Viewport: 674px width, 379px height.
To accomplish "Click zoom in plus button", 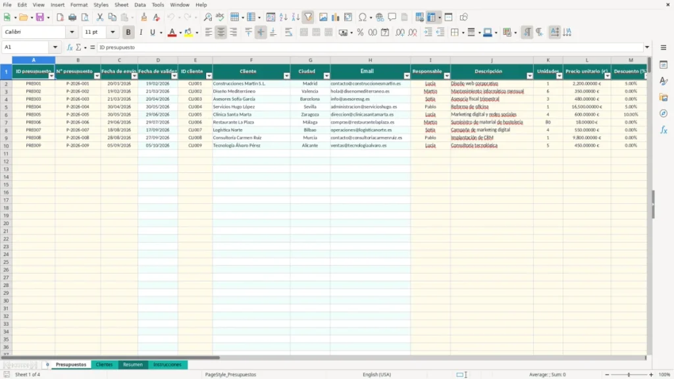I will coord(651,374).
